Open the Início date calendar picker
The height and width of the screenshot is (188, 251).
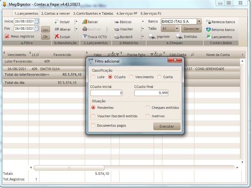click(37, 21)
